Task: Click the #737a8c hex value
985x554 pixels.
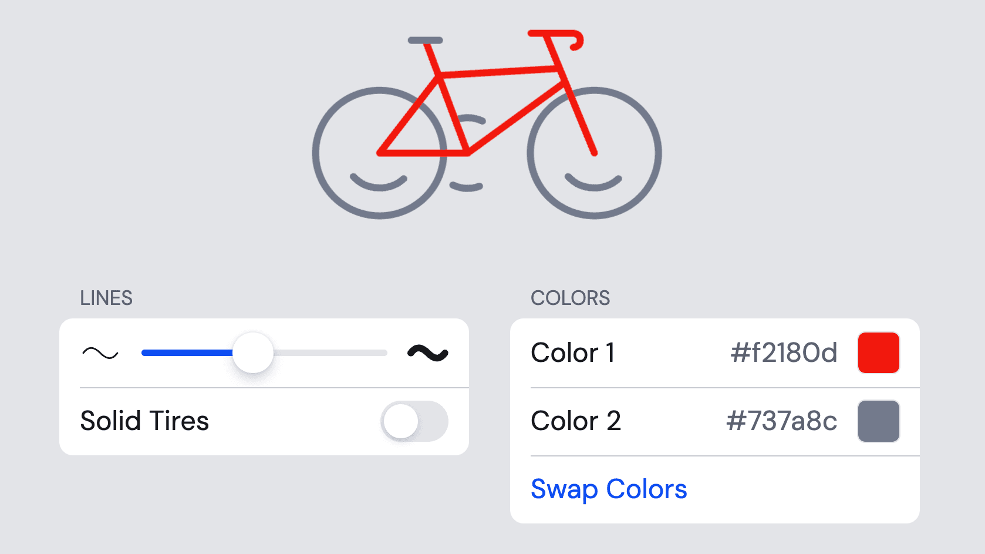Action: click(781, 421)
